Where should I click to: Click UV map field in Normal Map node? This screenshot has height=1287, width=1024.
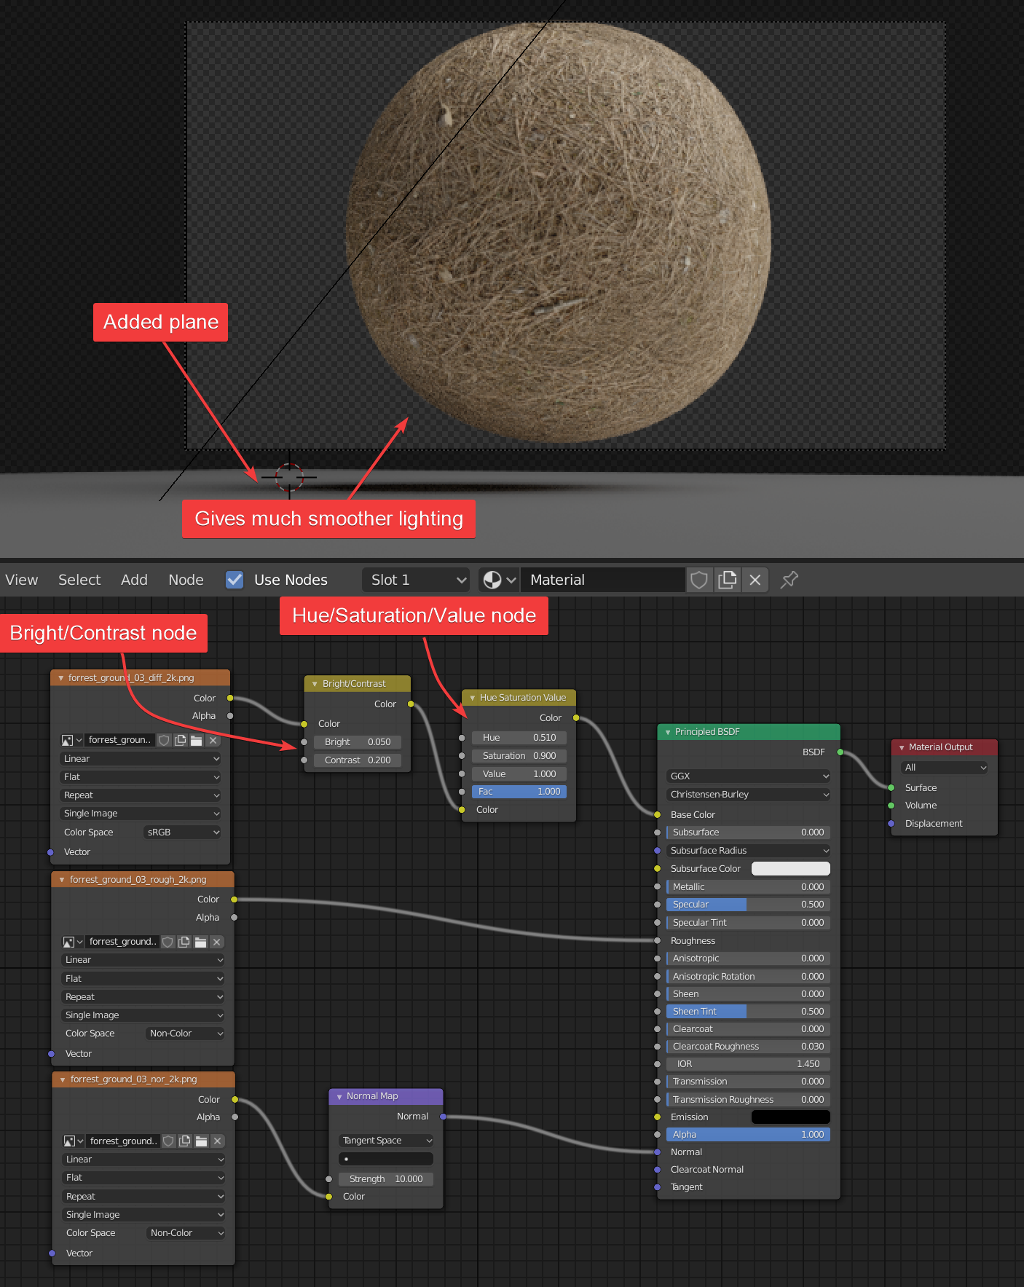click(386, 1159)
